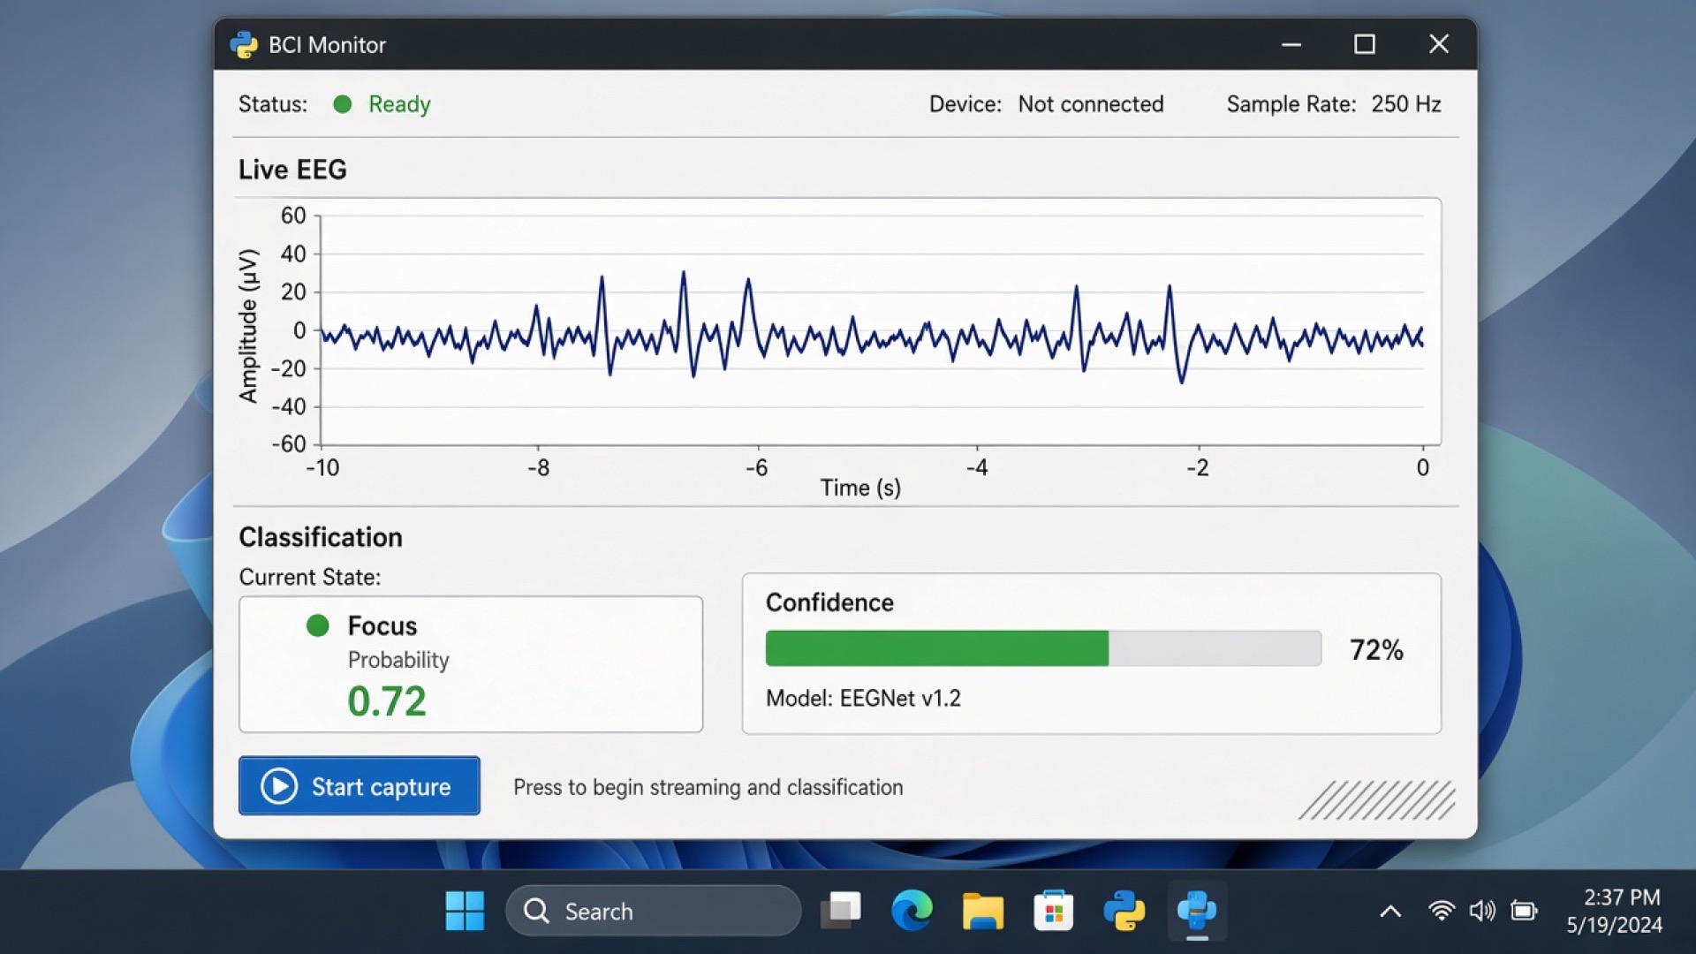Minimize the BCI Monitor window
Viewport: 1696px width, 954px height.
point(1291,44)
